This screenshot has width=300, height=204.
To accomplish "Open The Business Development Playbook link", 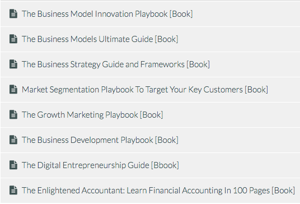I will click(100, 140).
